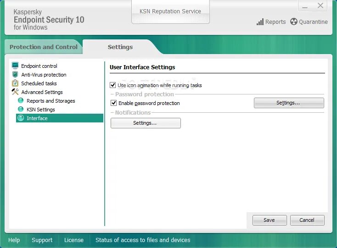The height and width of the screenshot is (248, 337).
Task: Uncheck Enable password protection
Action: pyautogui.click(x=113, y=103)
